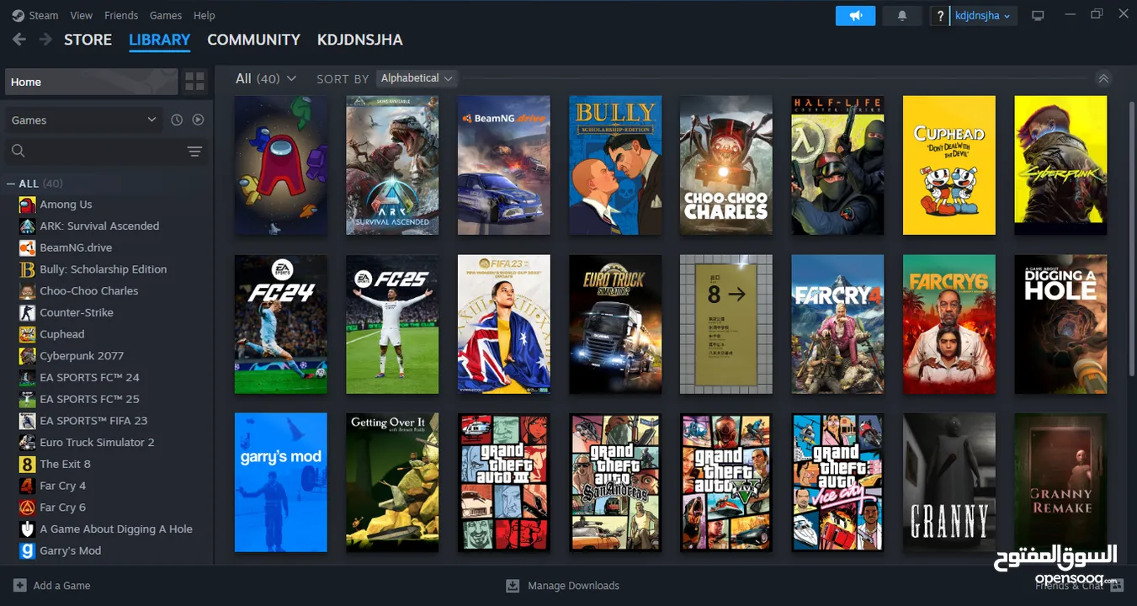Screen dimensions: 1137x606
Task: Click the Home button in sidebar
Action: [91, 82]
